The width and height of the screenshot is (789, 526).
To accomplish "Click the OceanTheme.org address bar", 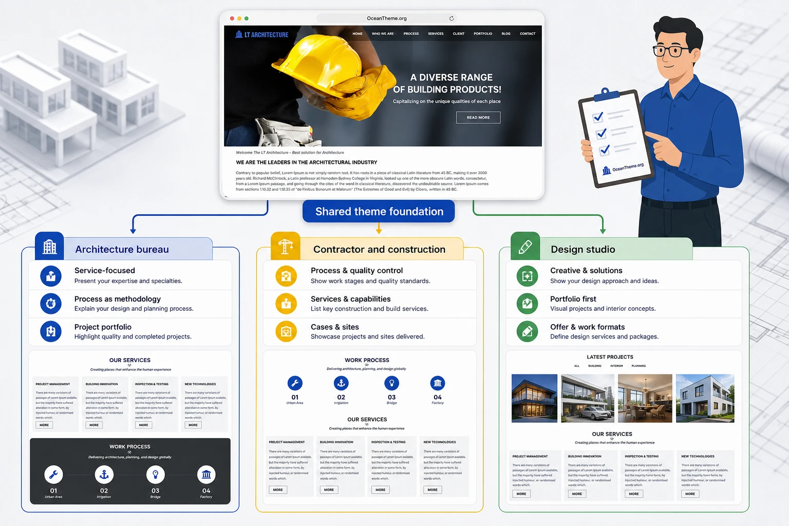I will 387,18.
